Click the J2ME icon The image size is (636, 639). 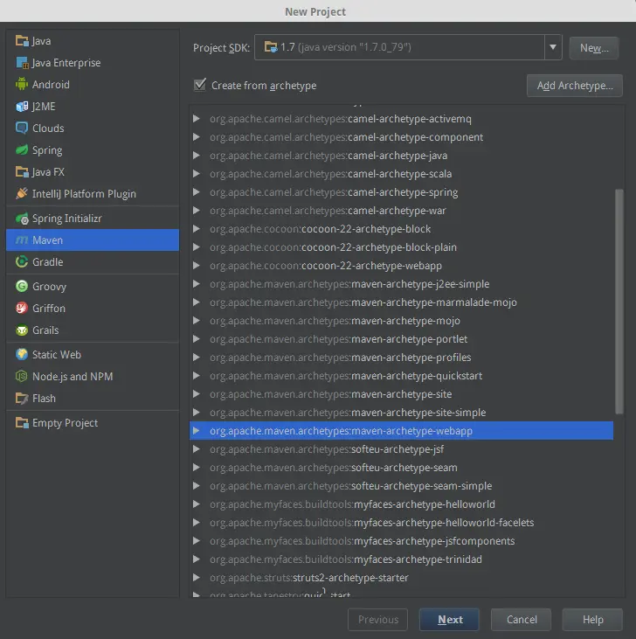tap(22, 107)
